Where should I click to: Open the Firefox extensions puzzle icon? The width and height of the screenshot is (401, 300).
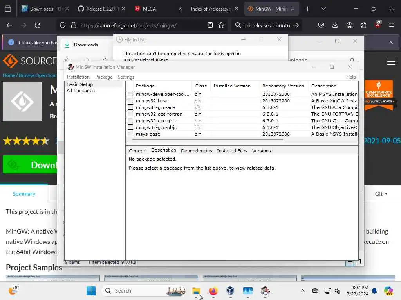363,25
